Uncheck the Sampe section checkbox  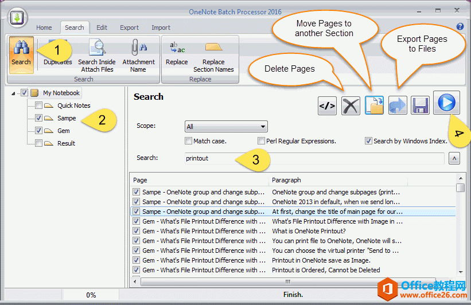38,118
